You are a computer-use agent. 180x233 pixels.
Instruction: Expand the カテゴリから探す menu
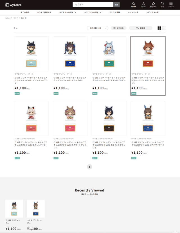(x=93, y=12)
